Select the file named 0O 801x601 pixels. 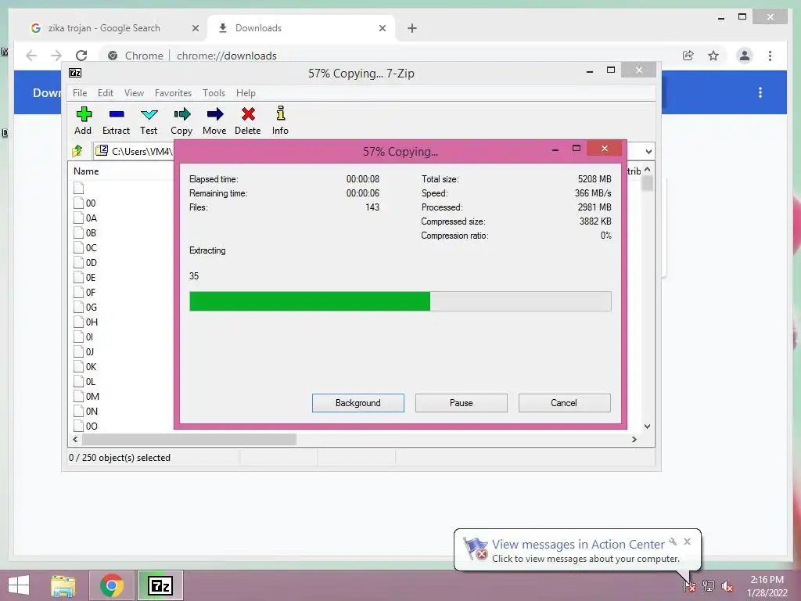[92, 426]
